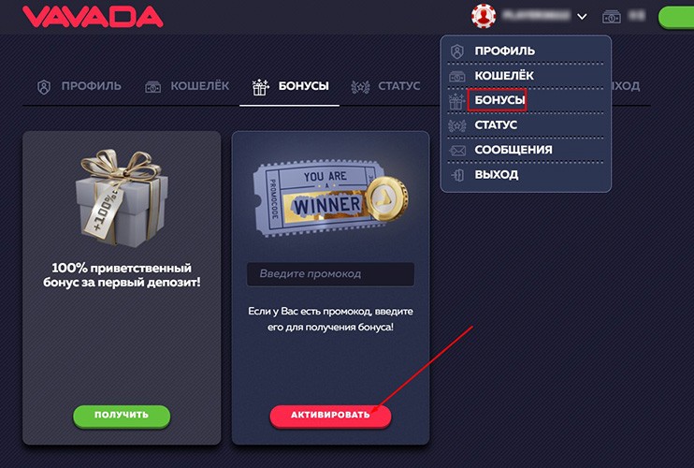Open СТАТУС from the dropdown menu
This screenshot has height=468, width=694.
496,125
